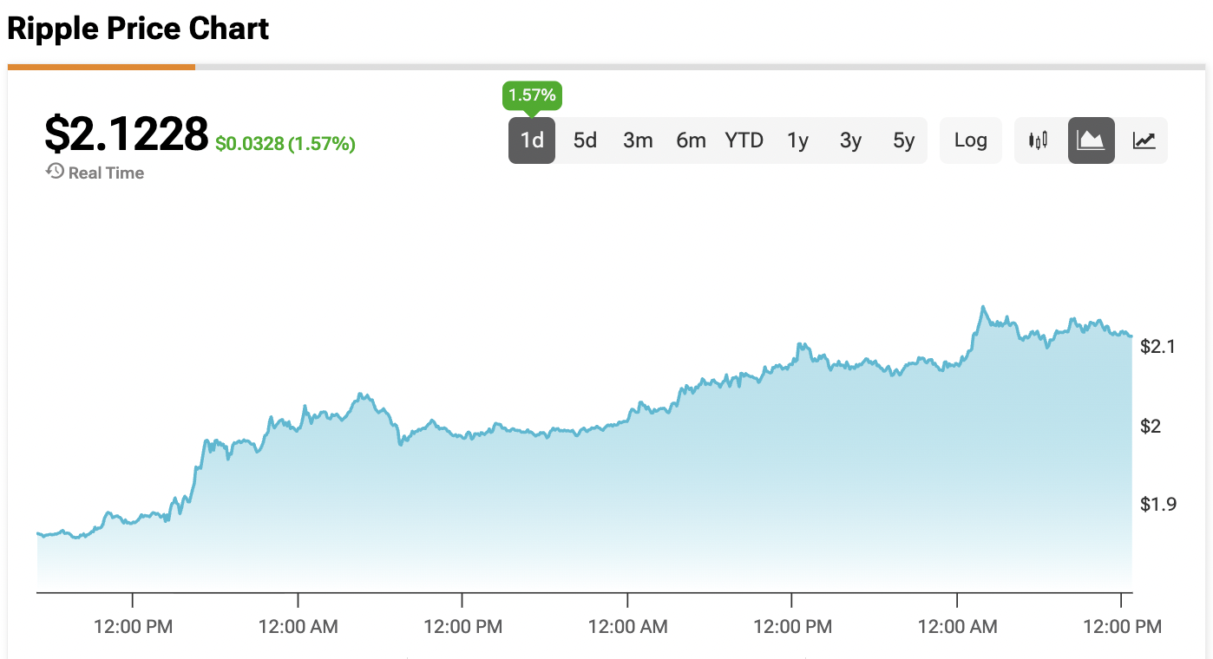Select the 5y time range
Screen dimensions: 1213x659
903,140
